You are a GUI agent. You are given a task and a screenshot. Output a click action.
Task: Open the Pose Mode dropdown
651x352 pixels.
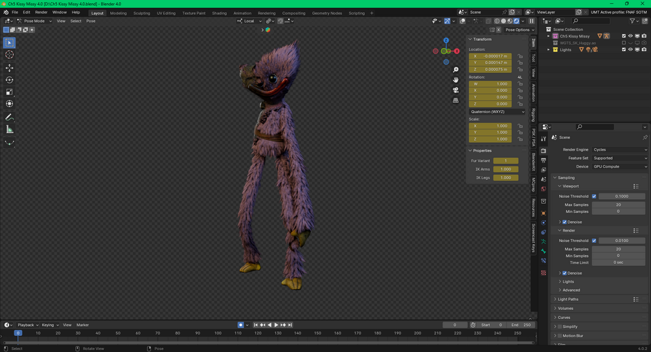coord(34,21)
